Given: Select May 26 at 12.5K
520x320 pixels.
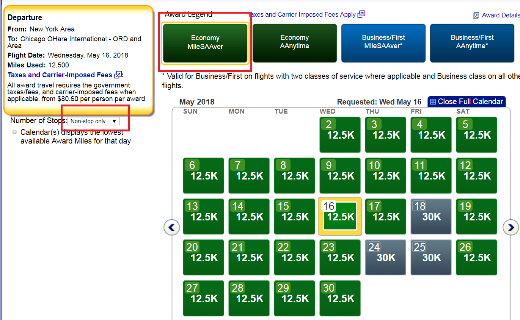Looking at the screenshot, I should [477, 257].
